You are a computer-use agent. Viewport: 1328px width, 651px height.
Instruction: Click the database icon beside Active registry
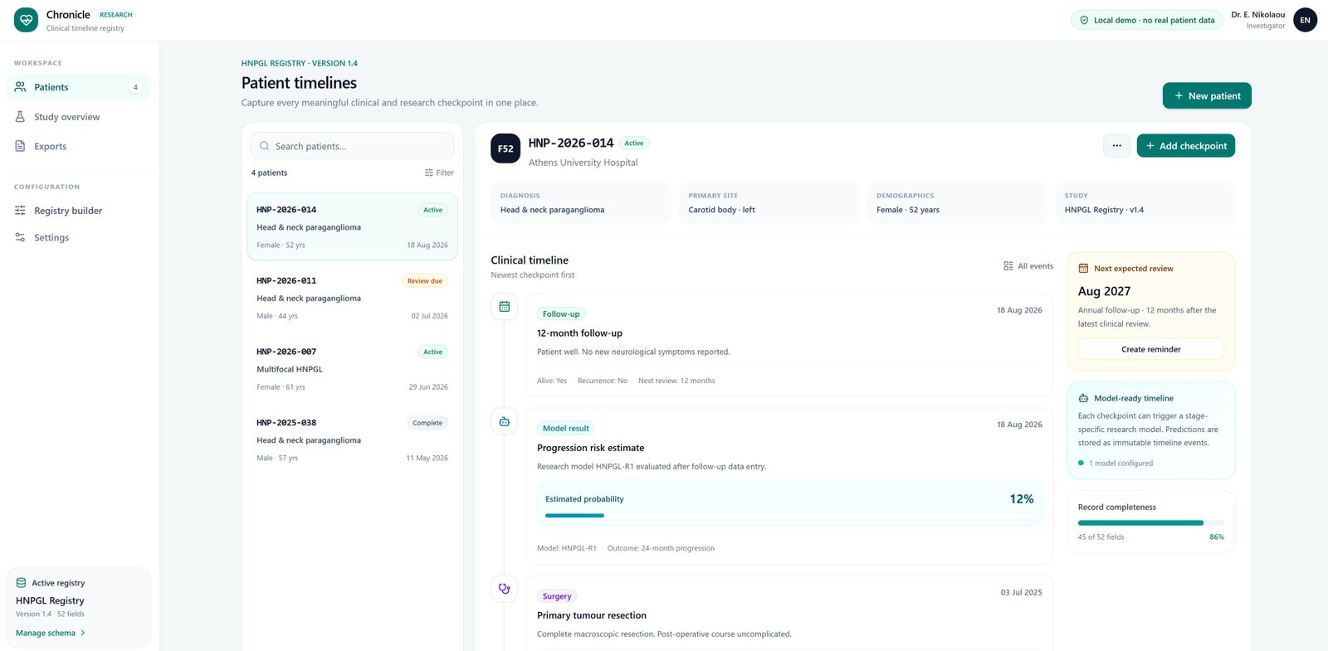click(21, 583)
